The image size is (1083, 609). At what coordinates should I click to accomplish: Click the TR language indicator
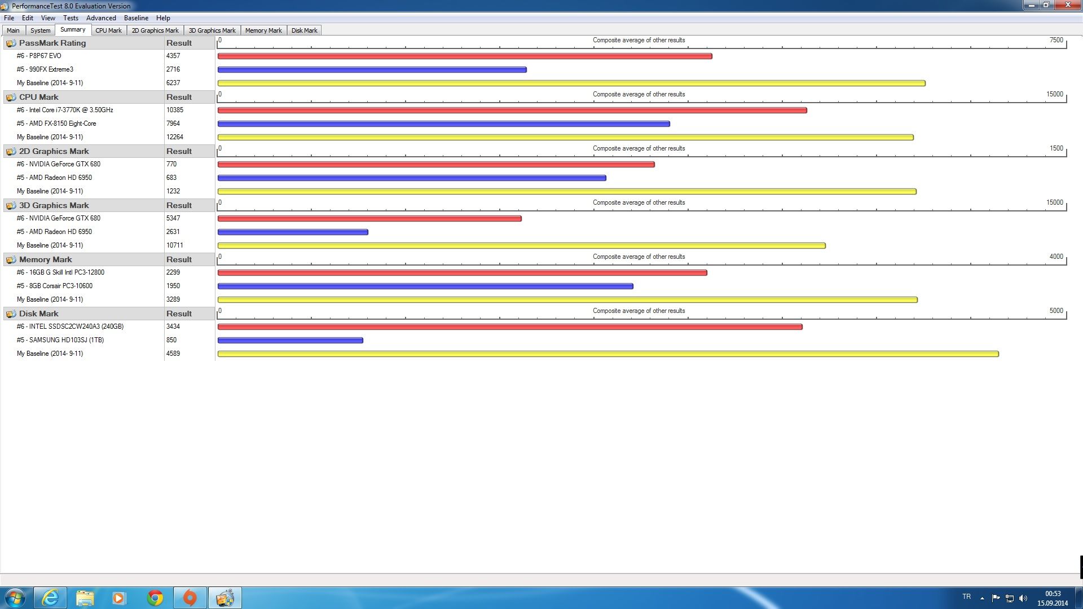pos(966,597)
